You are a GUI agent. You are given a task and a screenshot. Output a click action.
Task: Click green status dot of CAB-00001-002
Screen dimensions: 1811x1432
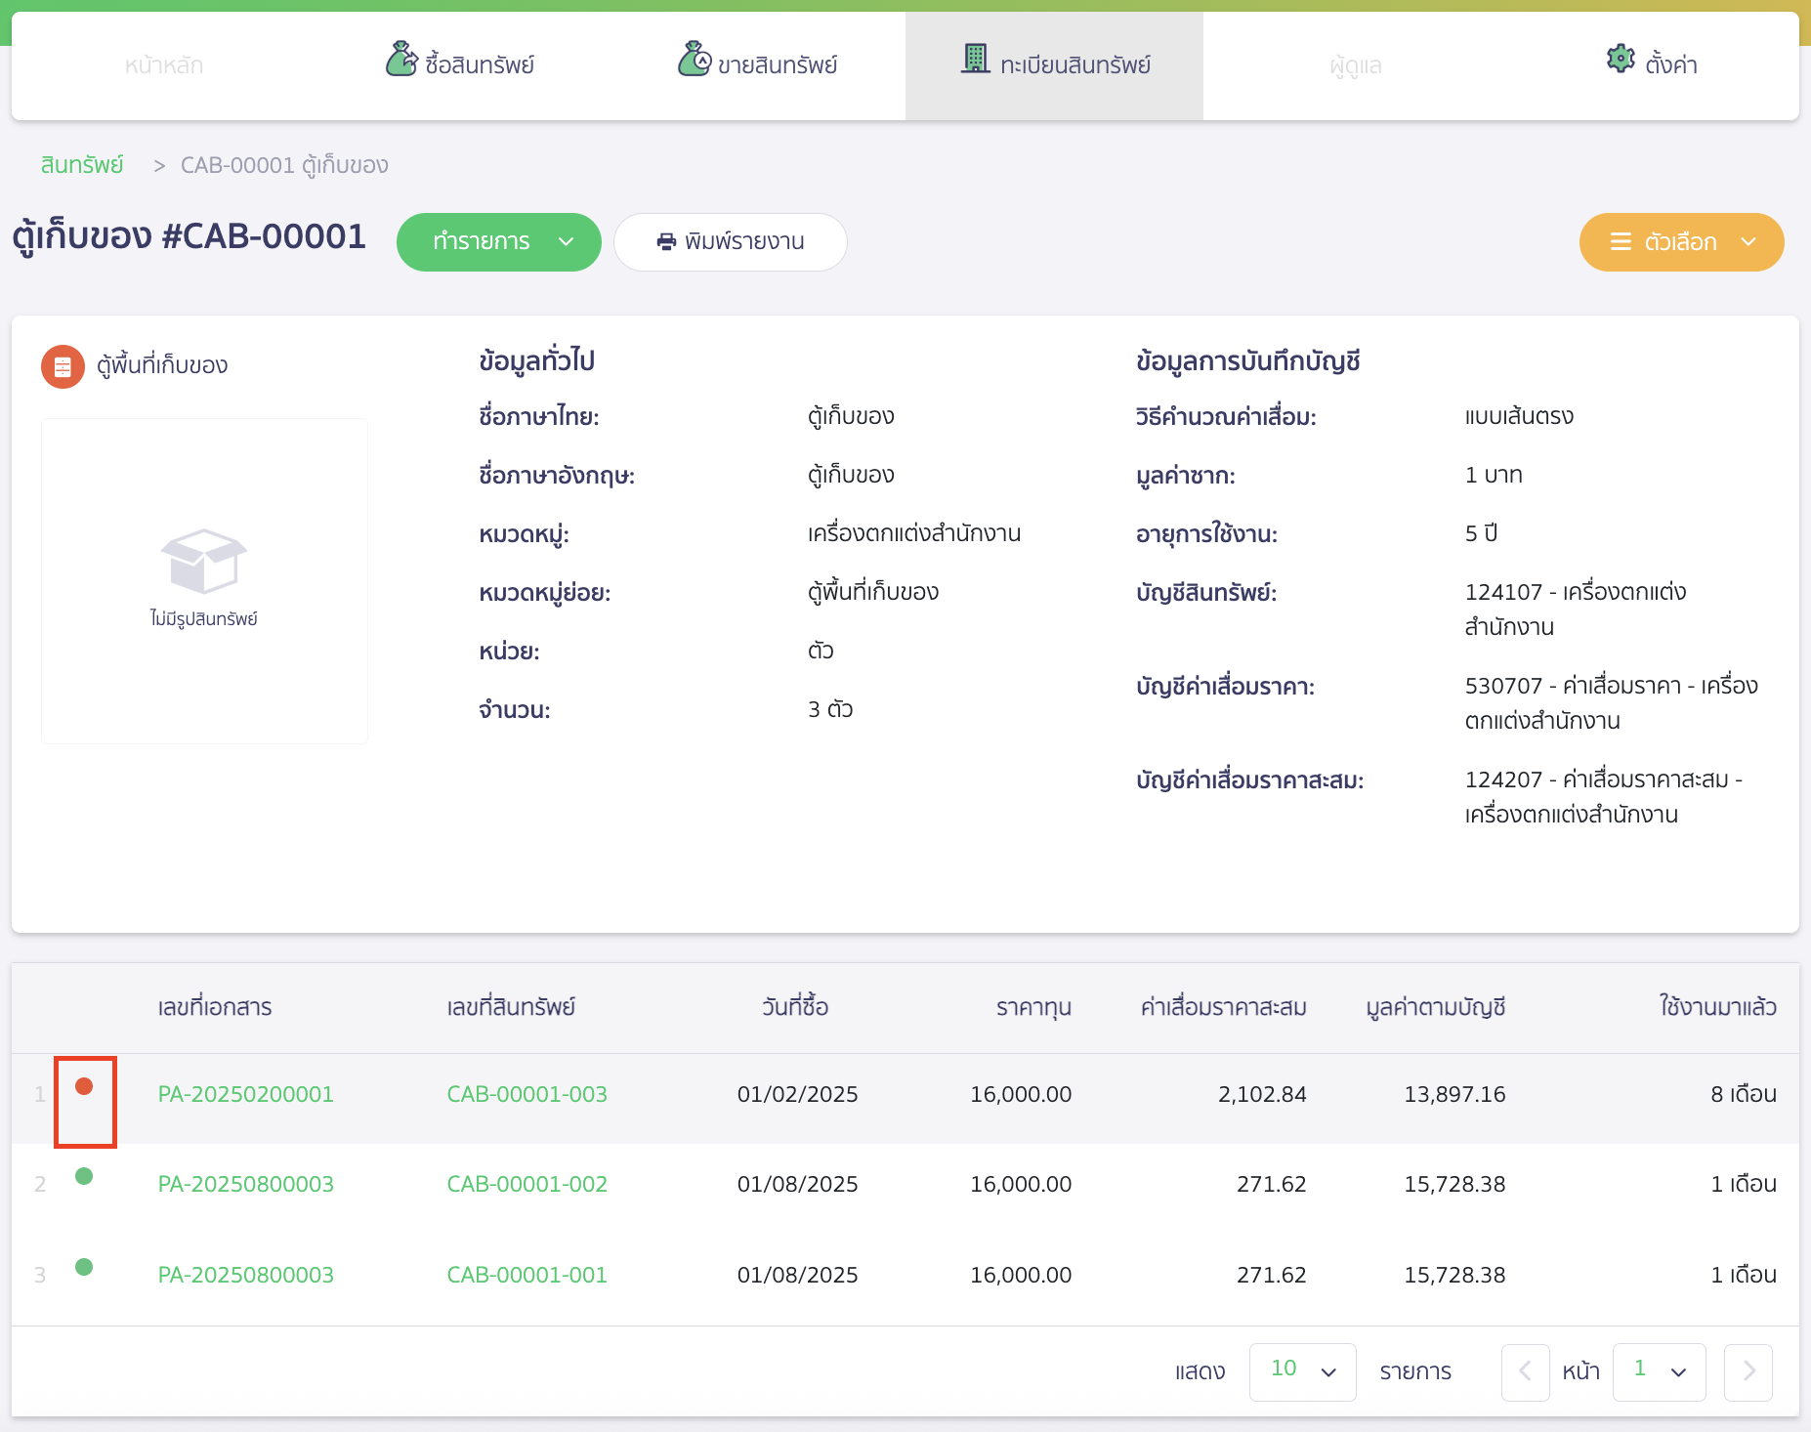(x=84, y=1176)
